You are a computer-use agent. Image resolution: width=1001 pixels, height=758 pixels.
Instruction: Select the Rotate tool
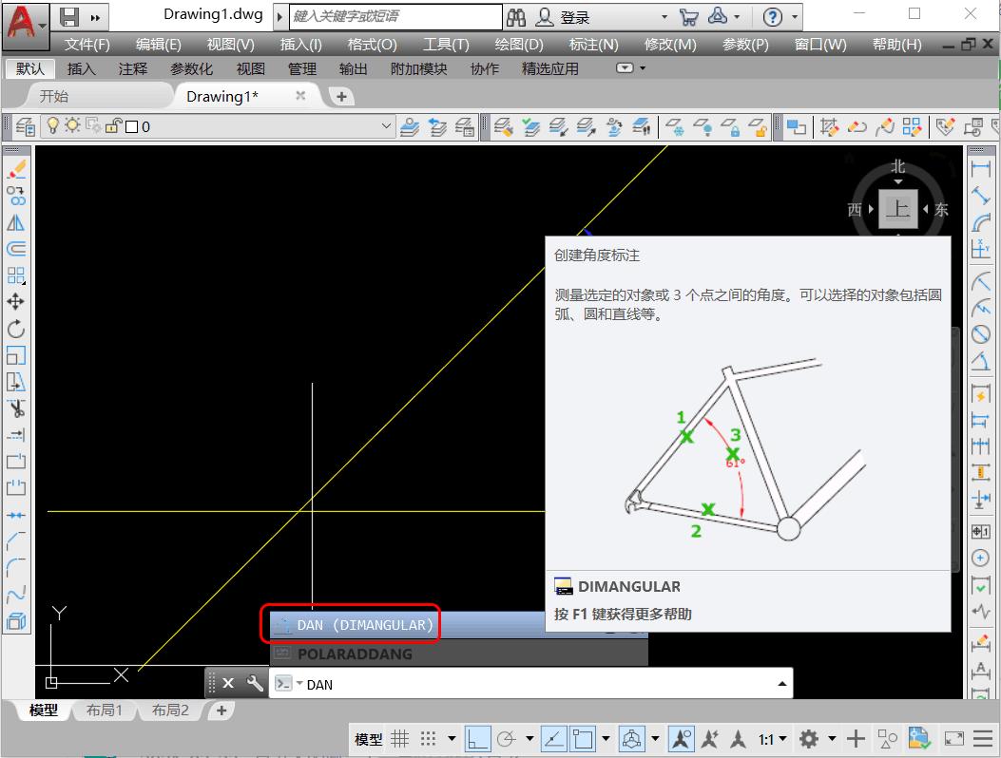pyautogui.click(x=16, y=330)
